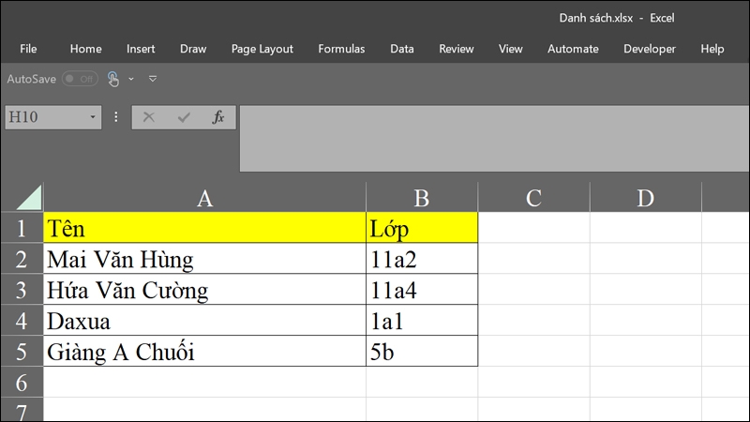Viewport: 750px width, 422px height.
Task: Click the cell '1a1'
Action: point(422,321)
